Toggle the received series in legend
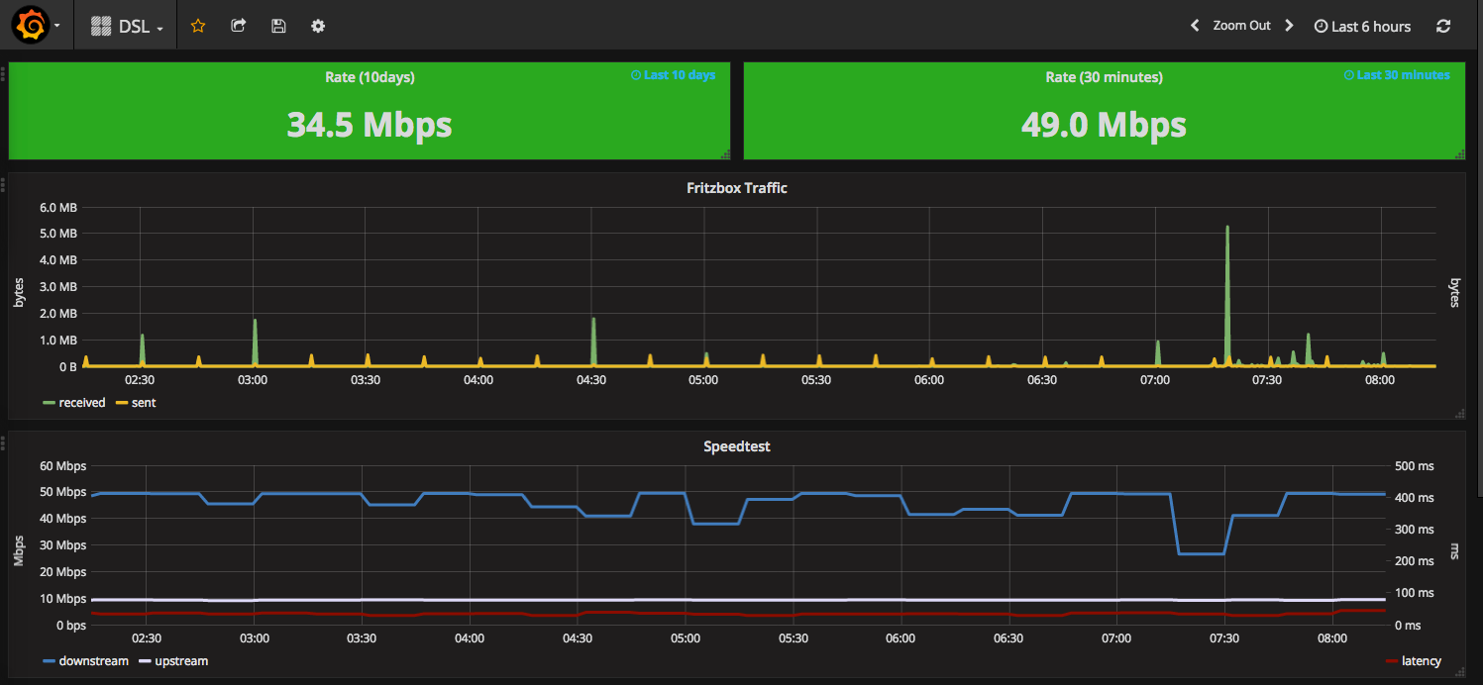 [81, 403]
